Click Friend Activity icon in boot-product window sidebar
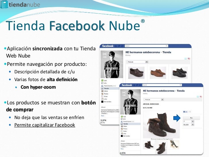The height and width of the screenshot is (157, 209). coord(122,121)
